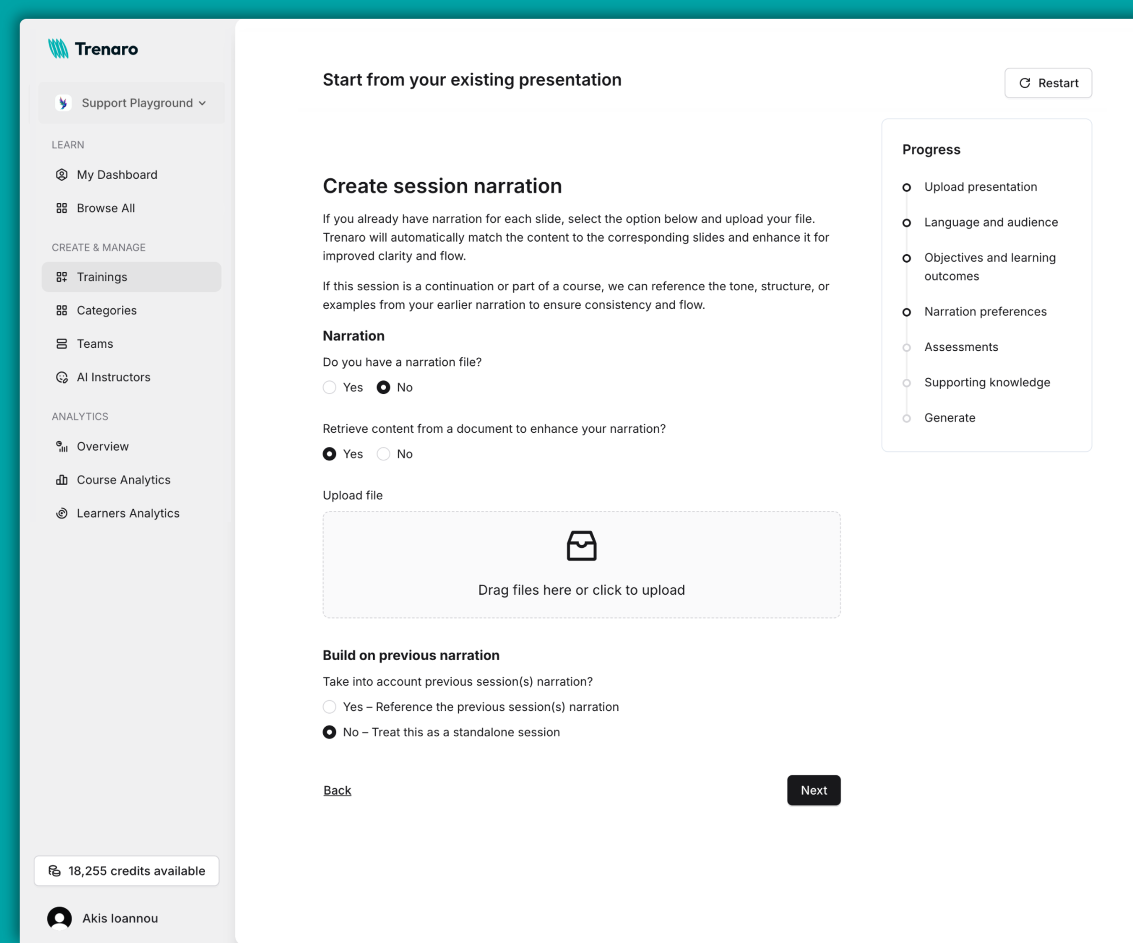Select Yes for narration file
1133x943 pixels.
tap(329, 387)
